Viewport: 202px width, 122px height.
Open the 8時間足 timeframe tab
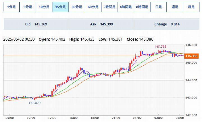pos(142,7)
